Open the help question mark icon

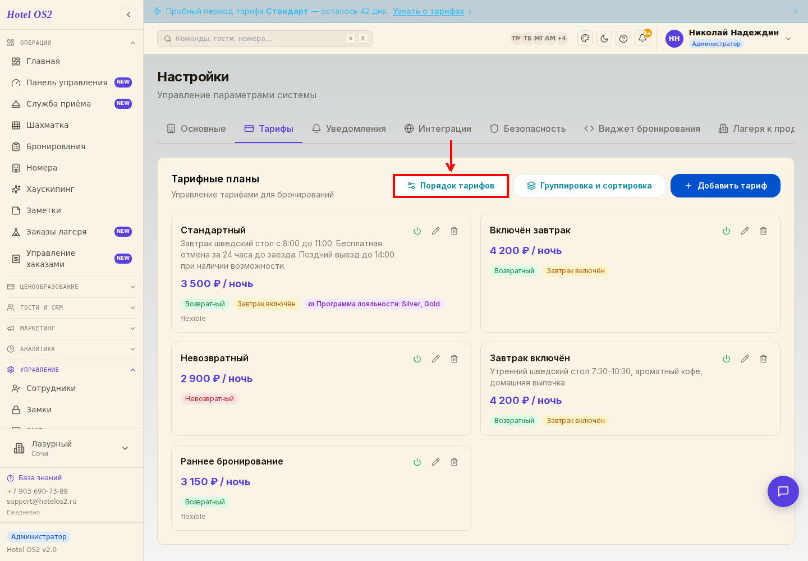(623, 39)
